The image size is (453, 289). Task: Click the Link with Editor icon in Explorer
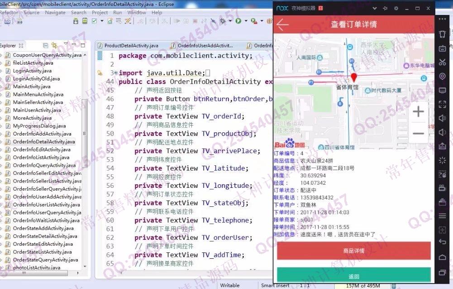[54, 45]
